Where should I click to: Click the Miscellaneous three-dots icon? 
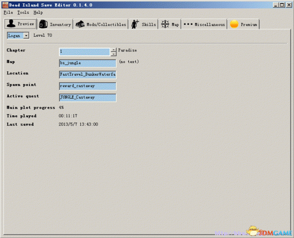pos(188,24)
